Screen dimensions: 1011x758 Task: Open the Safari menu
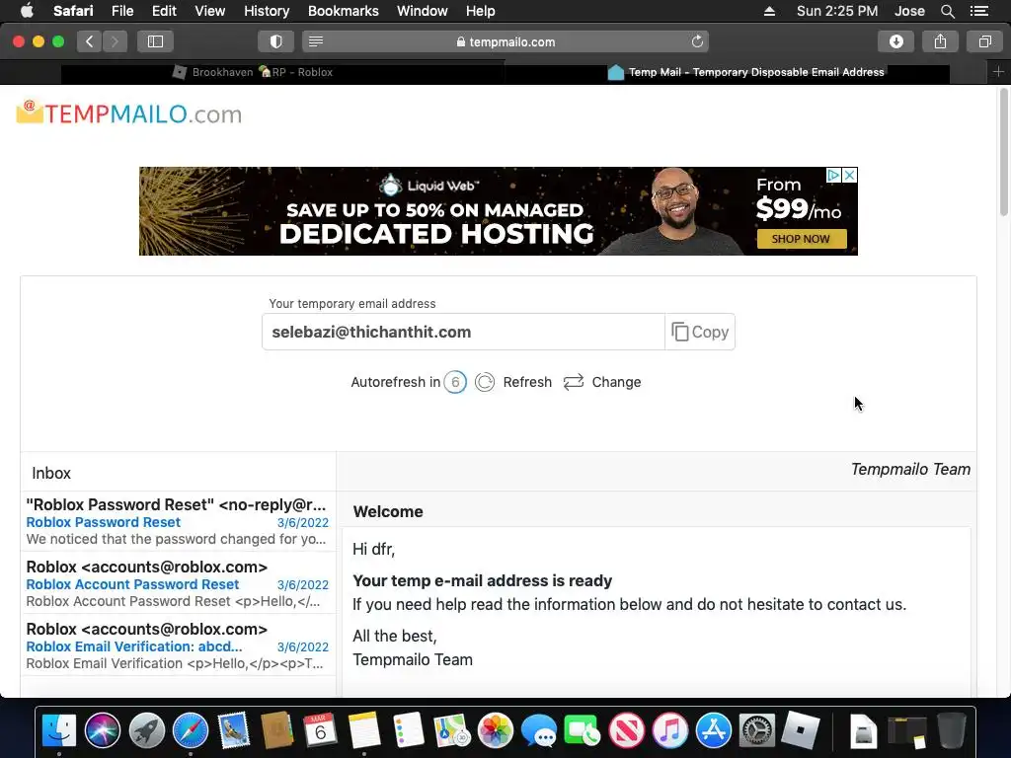coord(73,11)
